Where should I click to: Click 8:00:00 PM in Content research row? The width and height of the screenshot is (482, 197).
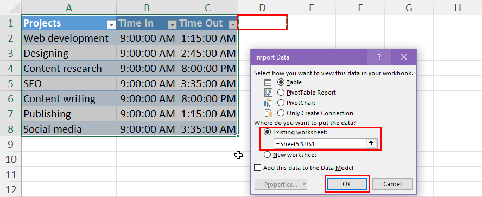[x=207, y=68]
